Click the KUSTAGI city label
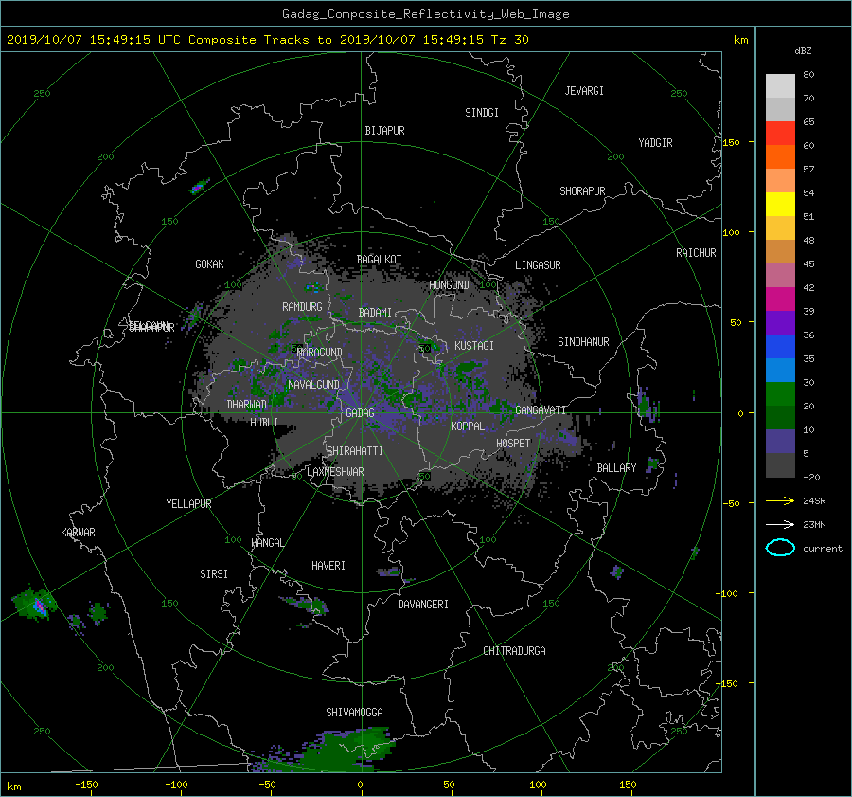Viewport: 852px width, 797px height. 474,346
